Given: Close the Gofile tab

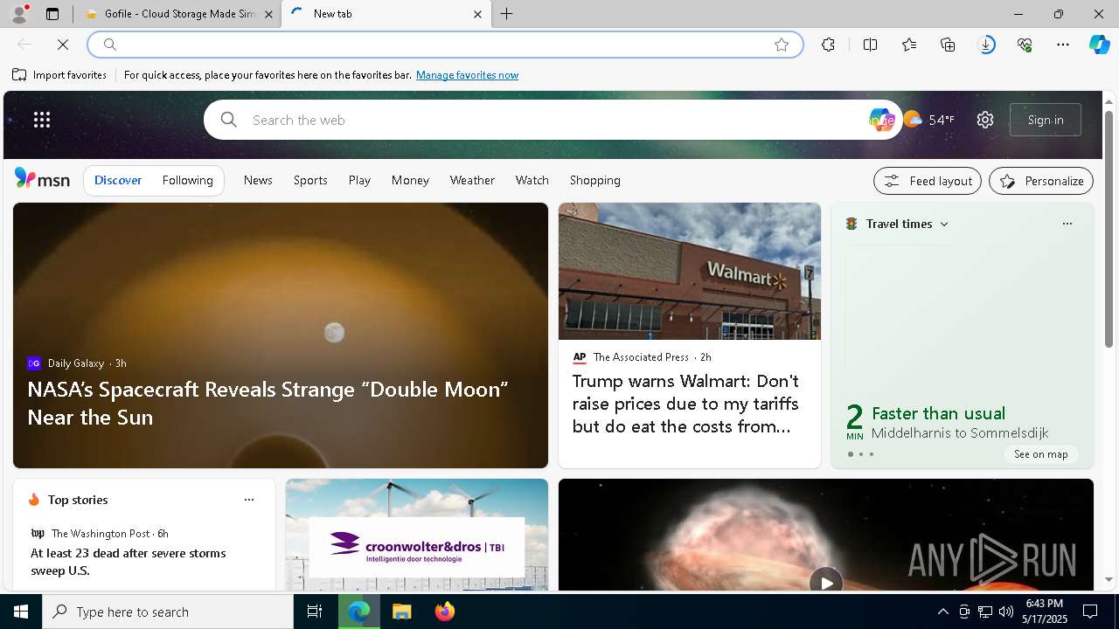Looking at the screenshot, I should coord(269,14).
